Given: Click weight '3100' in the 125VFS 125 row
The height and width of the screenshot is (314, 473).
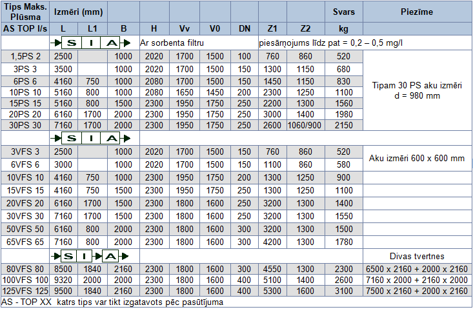Looking at the screenshot, I should pyautogui.click(x=343, y=291).
